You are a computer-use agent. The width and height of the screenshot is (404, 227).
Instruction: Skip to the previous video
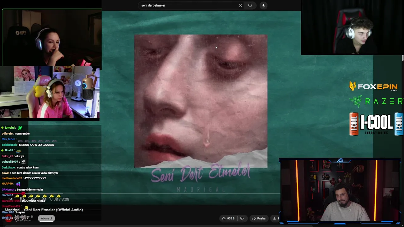tap(11, 199)
